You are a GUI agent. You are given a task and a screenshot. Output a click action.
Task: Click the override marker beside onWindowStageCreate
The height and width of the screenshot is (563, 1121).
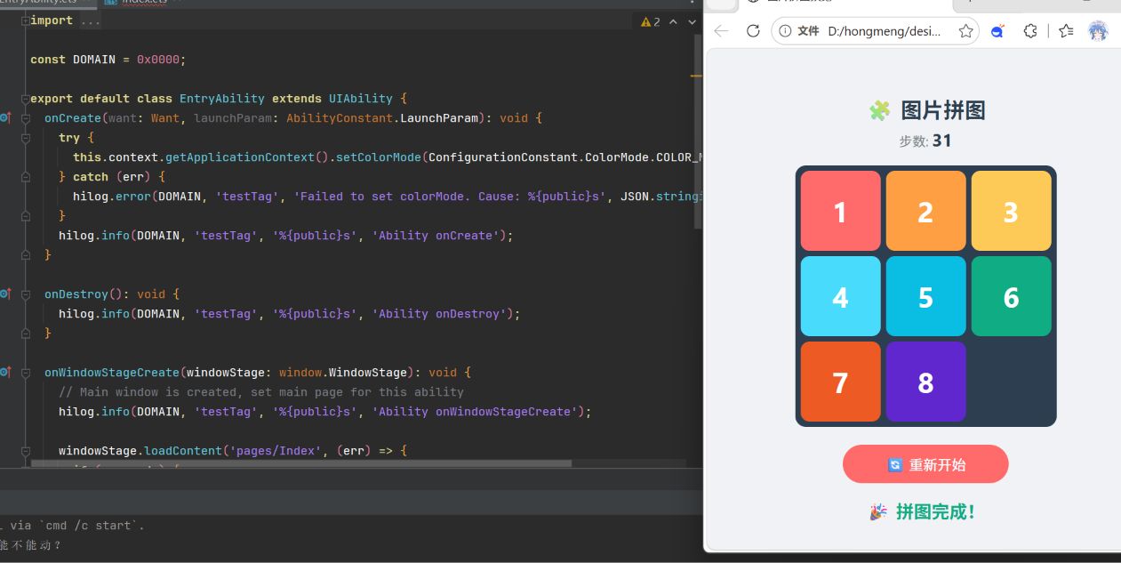click(x=5, y=372)
